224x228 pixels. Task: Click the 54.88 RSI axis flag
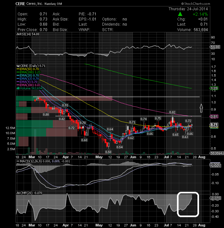click(215, 47)
